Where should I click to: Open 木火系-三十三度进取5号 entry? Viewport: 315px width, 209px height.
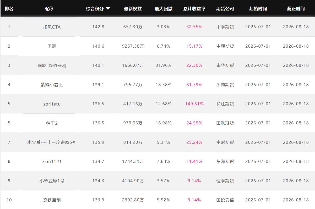tap(51, 142)
